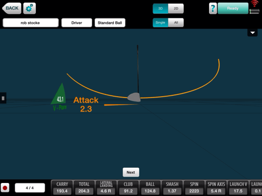Image resolution: width=262 pixels, height=196 pixels.
Task: Select the SPIN AXIS 5.4 R tile
Action: [x=216, y=188]
